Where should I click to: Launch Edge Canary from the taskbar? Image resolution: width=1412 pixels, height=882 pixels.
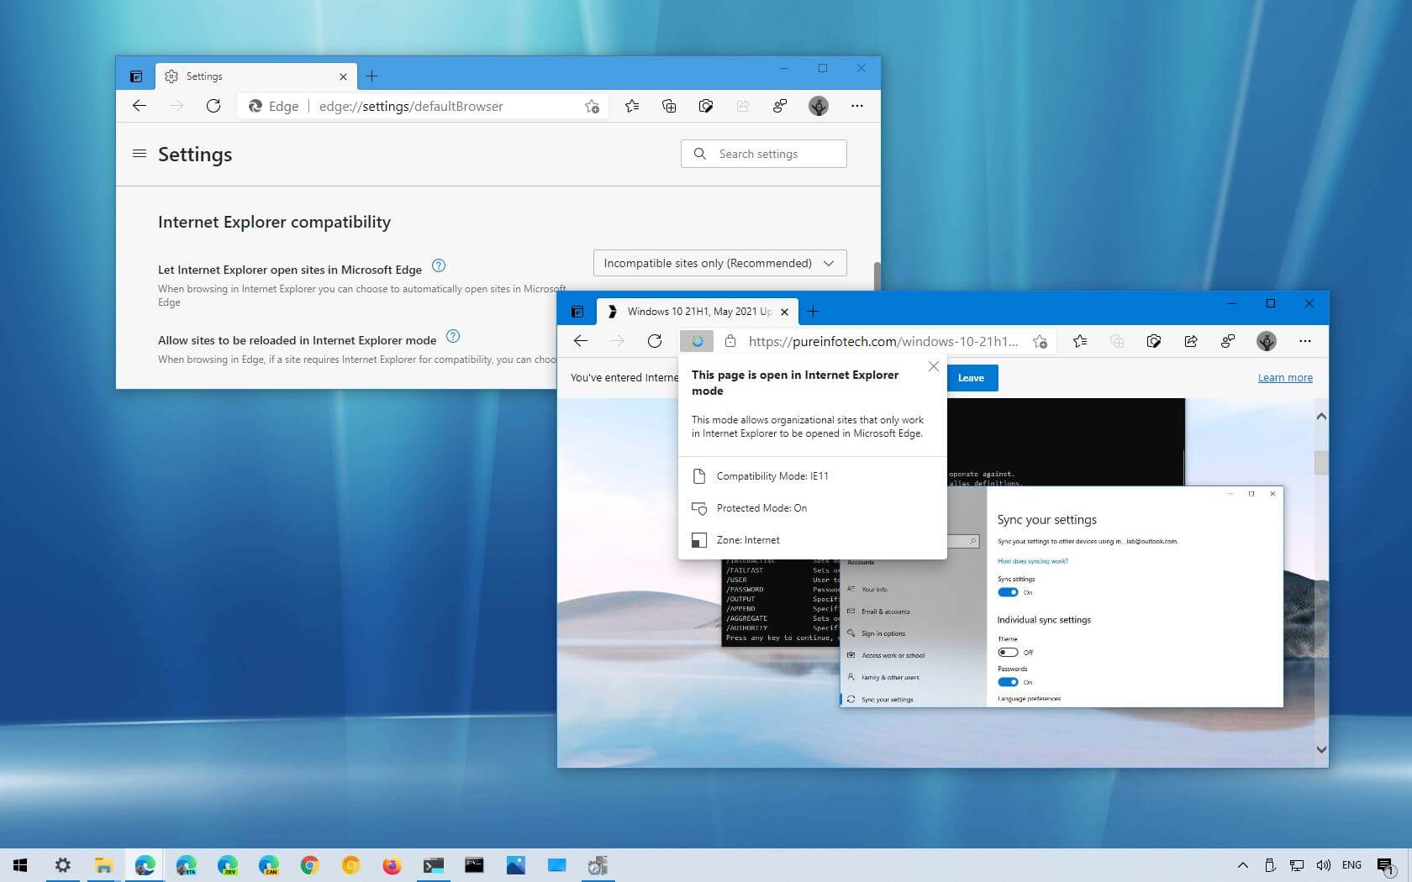269,864
